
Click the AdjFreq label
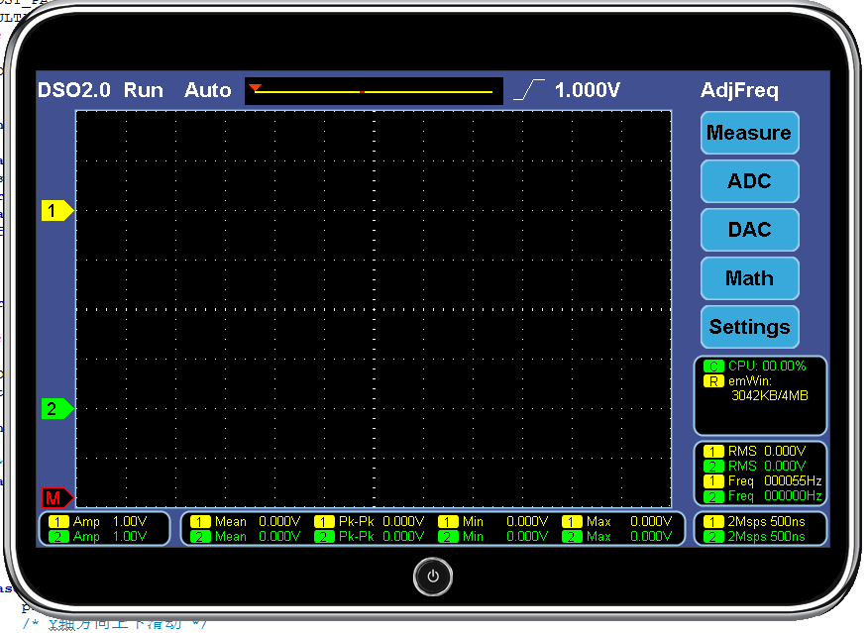[x=739, y=90]
